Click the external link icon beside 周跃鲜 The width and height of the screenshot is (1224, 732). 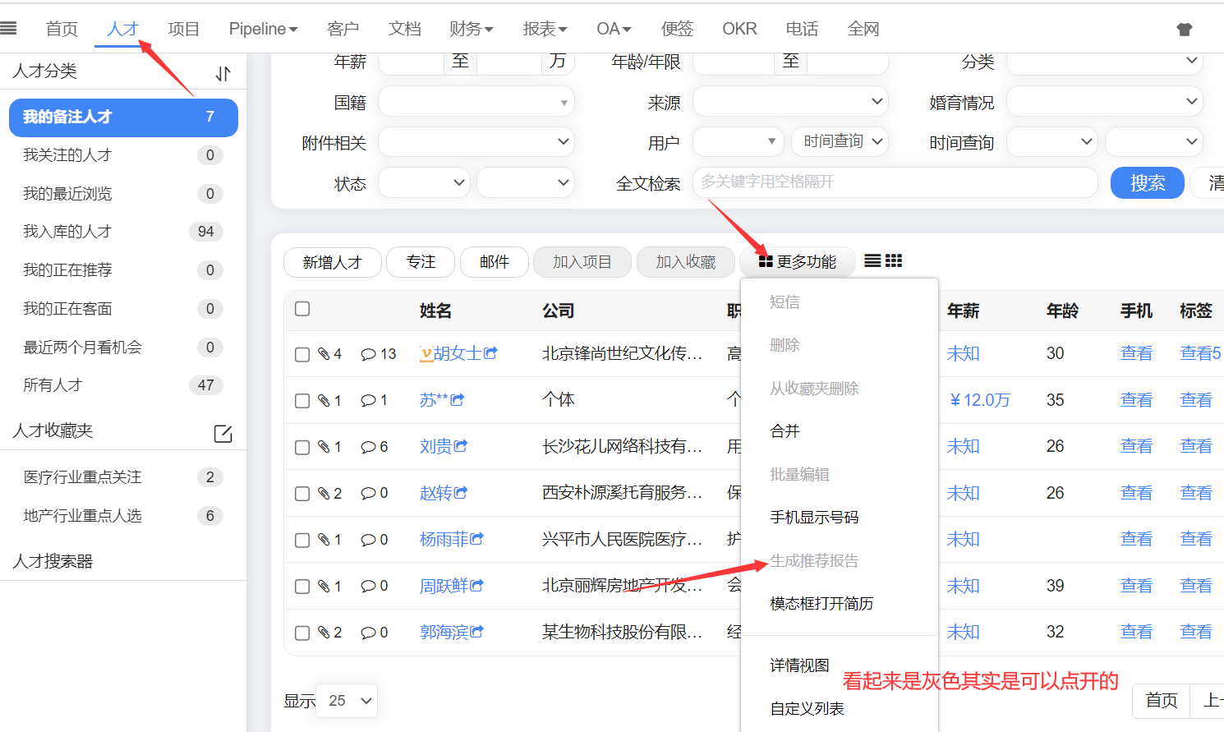tap(477, 585)
